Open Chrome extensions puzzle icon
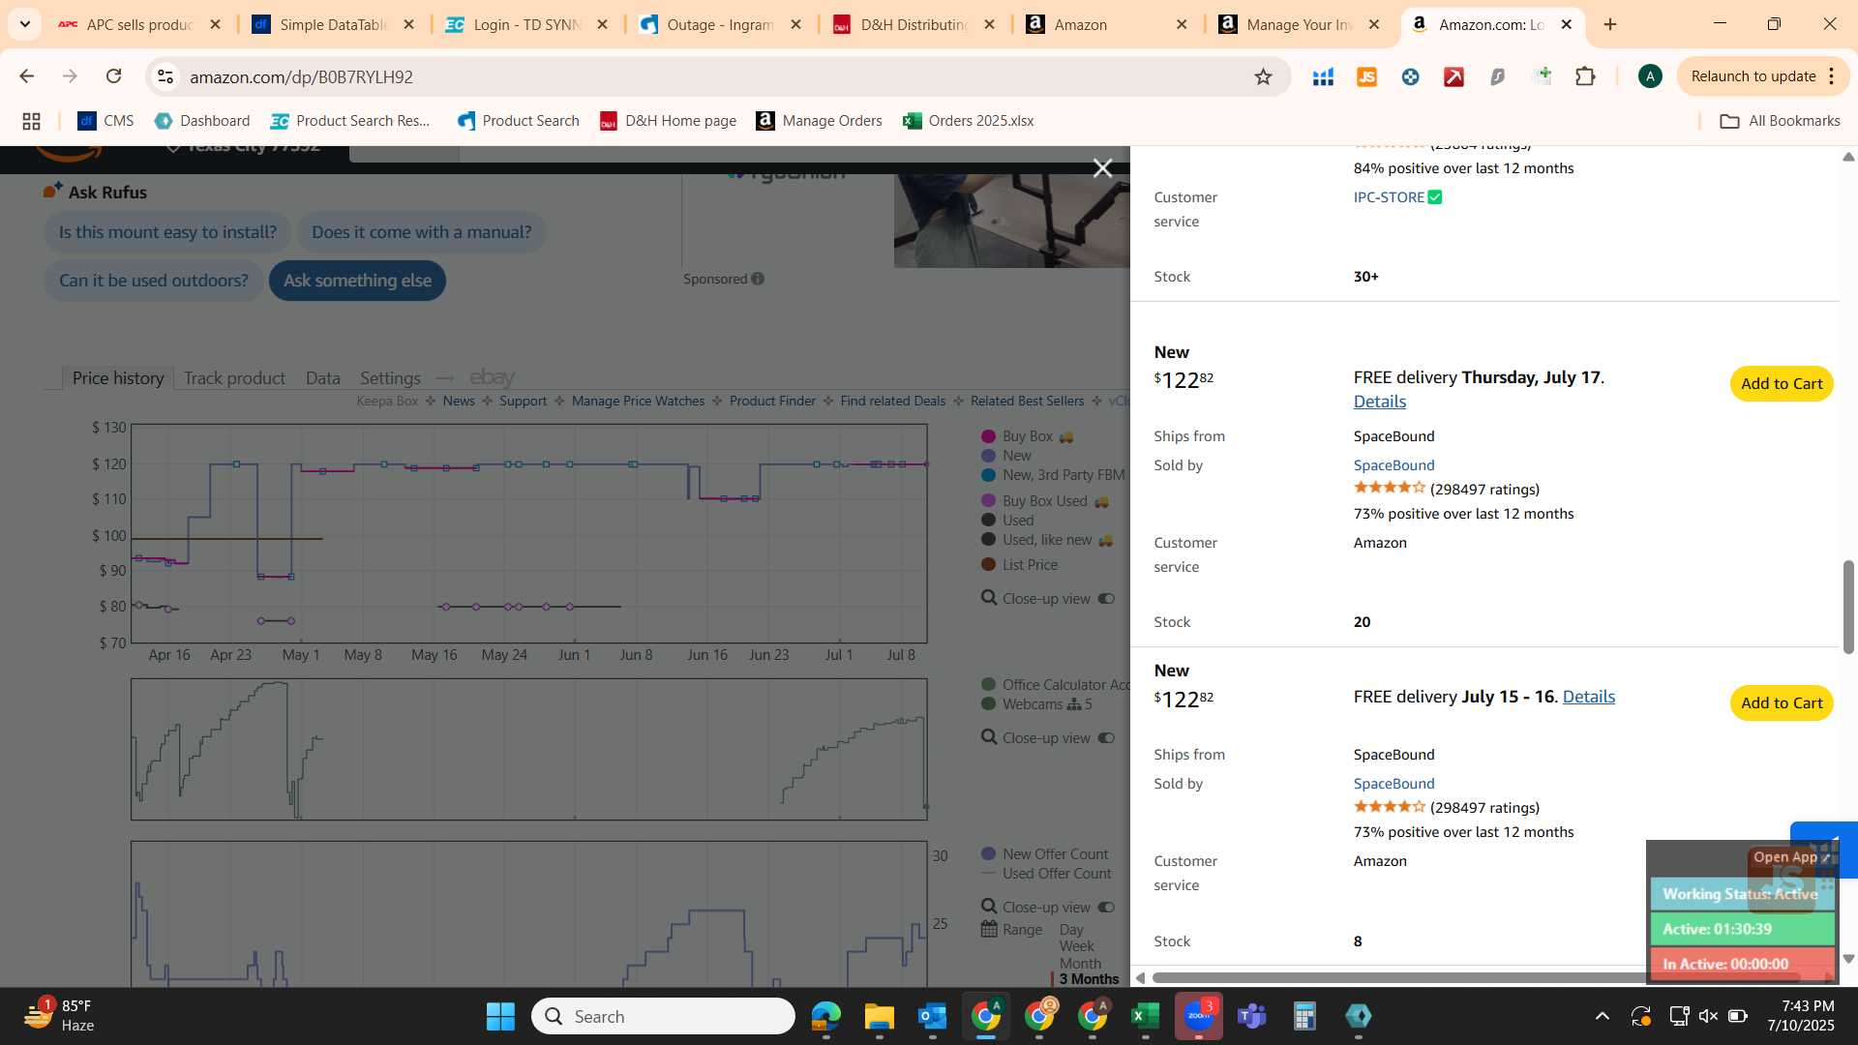 (1585, 76)
